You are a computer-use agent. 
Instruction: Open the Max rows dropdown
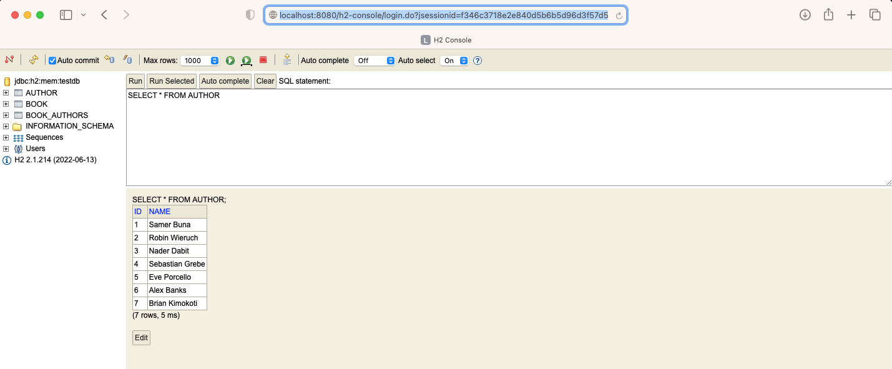click(200, 61)
